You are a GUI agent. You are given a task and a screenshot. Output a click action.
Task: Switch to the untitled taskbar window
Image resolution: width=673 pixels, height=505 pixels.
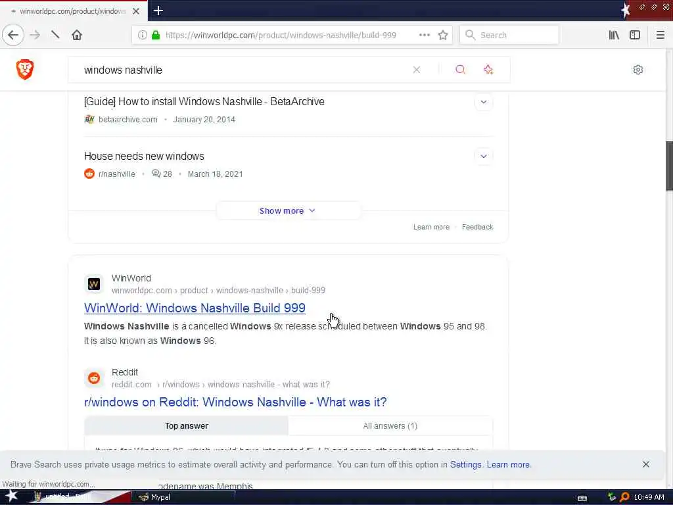point(80,497)
